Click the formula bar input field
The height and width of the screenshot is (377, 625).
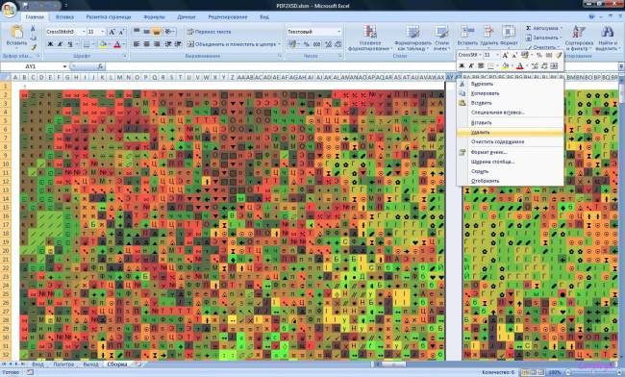[x=361, y=66]
